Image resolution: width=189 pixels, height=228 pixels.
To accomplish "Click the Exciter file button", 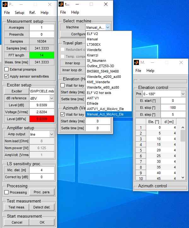I will click(16, 91).
